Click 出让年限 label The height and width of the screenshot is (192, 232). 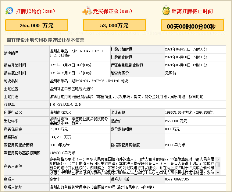coord(11,121)
